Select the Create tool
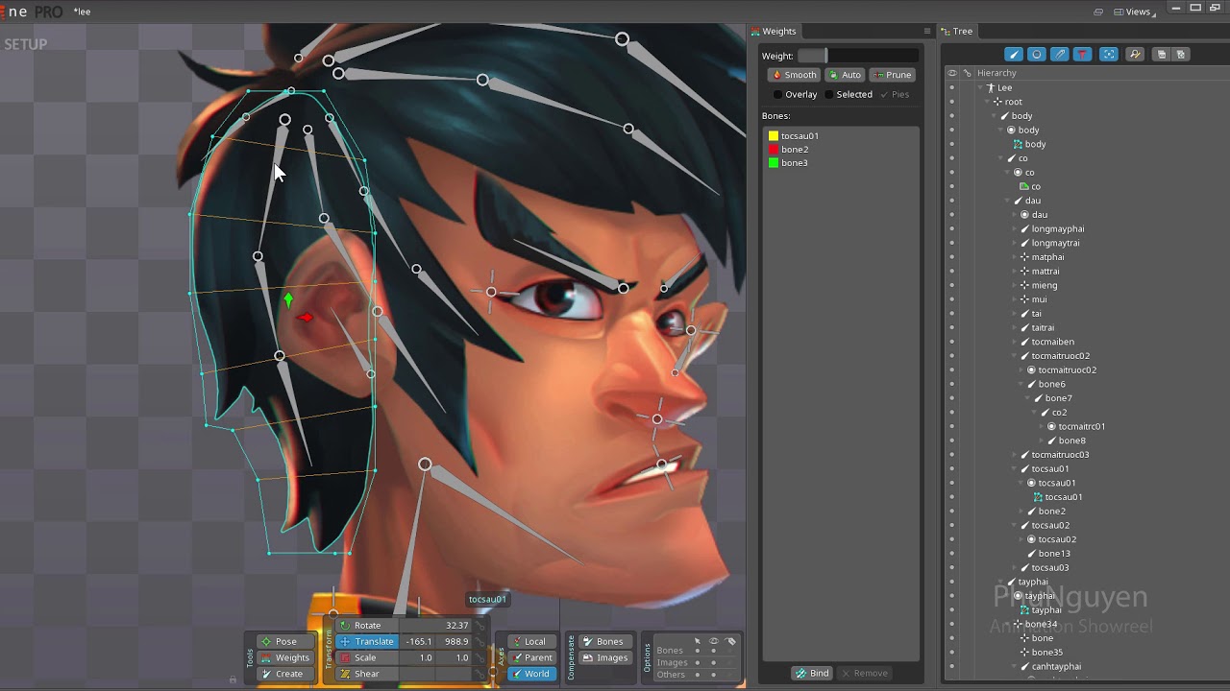 point(285,674)
